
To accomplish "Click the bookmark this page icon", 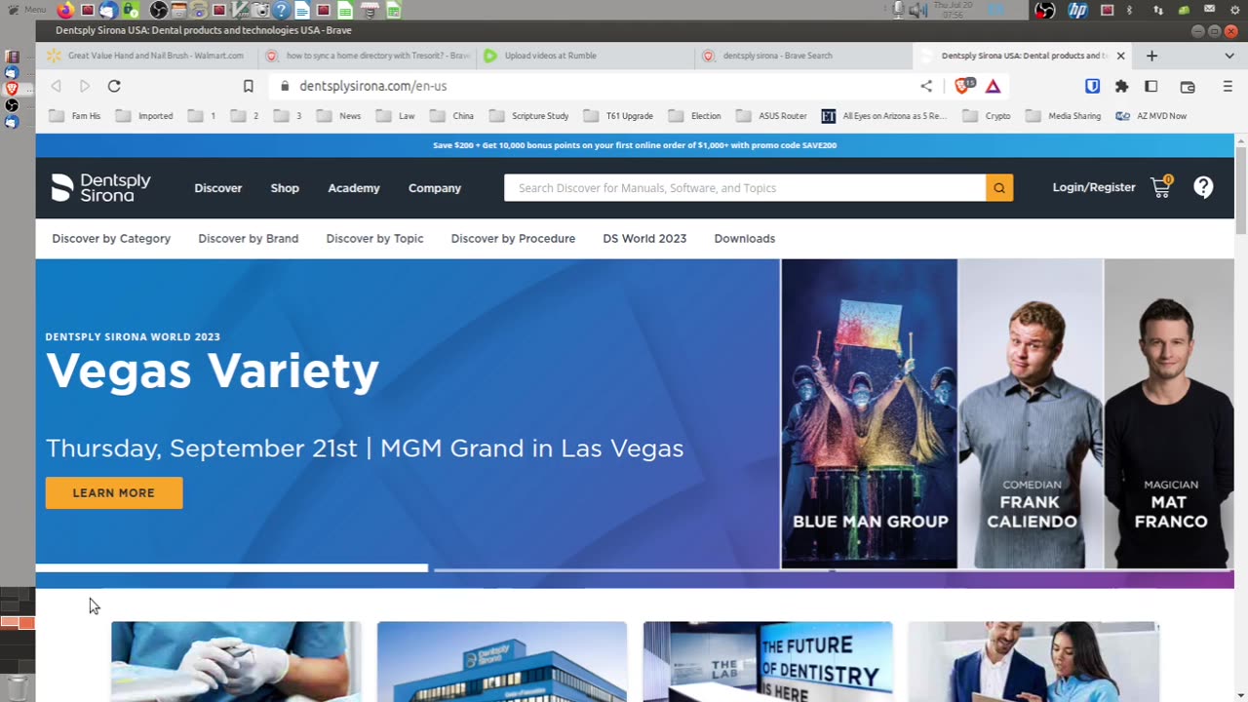I will click(249, 86).
